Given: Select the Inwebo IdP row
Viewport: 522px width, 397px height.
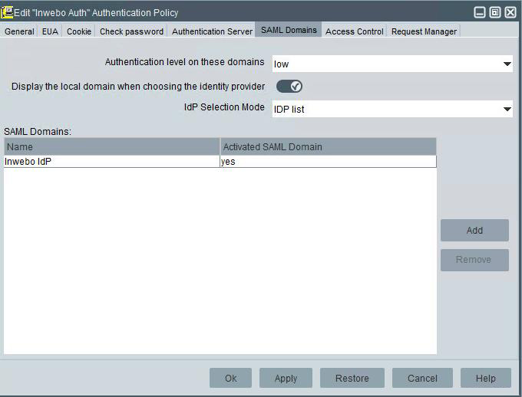Looking at the screenshot, I should tap(111, 162).
